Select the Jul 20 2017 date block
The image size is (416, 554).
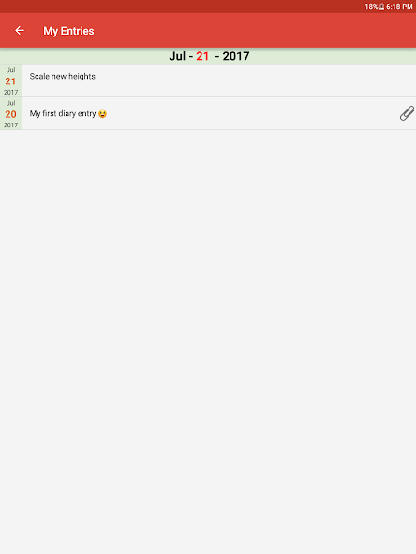pyautogui.click(x=10, y=113)
